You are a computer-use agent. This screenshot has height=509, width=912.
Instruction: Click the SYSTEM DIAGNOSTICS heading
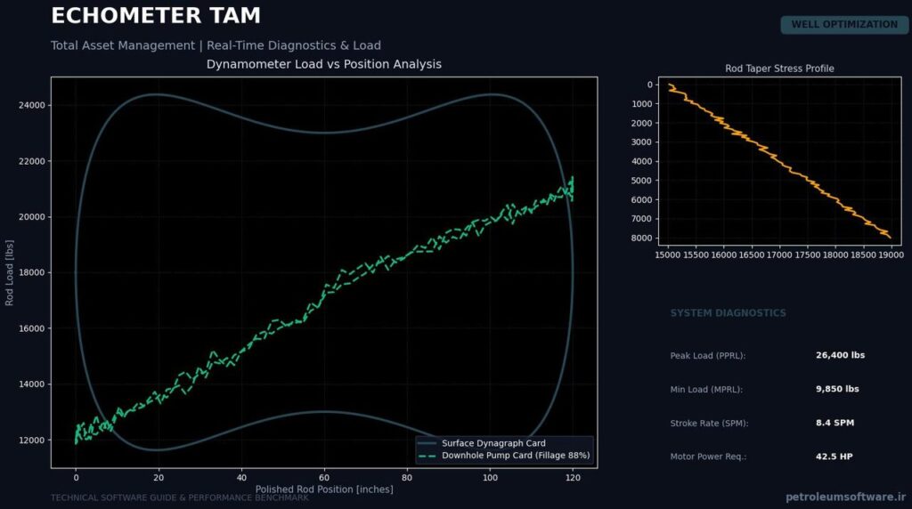tap(728, 313)
